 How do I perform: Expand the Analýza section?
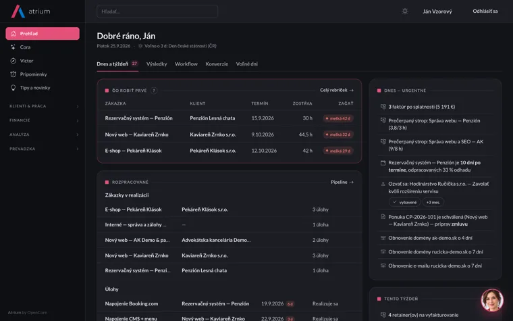point(44,134)
